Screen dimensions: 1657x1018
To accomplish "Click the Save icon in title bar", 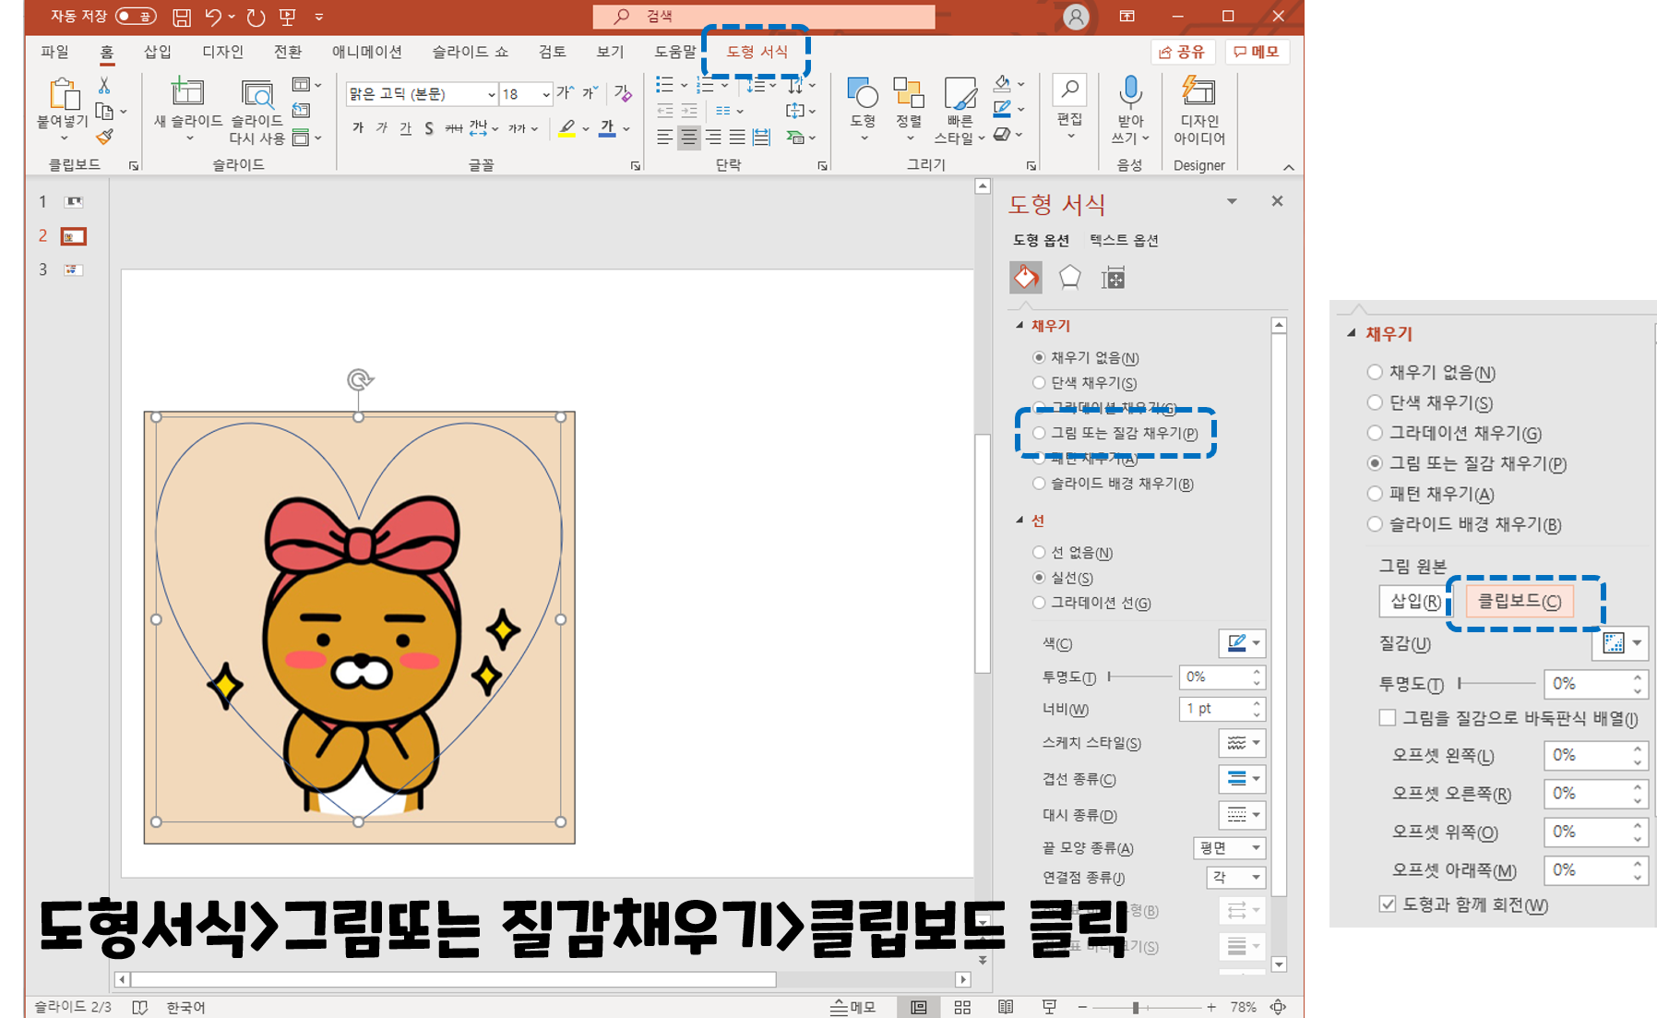I will coord(182,17).
